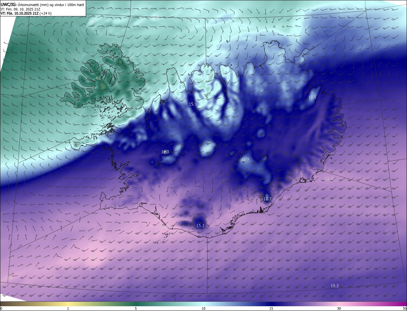
Task: Click the 4.1 value over the Westfjords
Action: [x=98, y=78]
